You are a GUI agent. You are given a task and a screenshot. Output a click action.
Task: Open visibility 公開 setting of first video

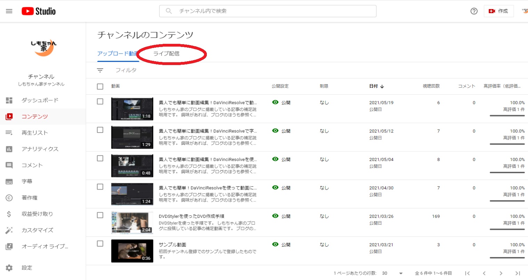(282, 103)
